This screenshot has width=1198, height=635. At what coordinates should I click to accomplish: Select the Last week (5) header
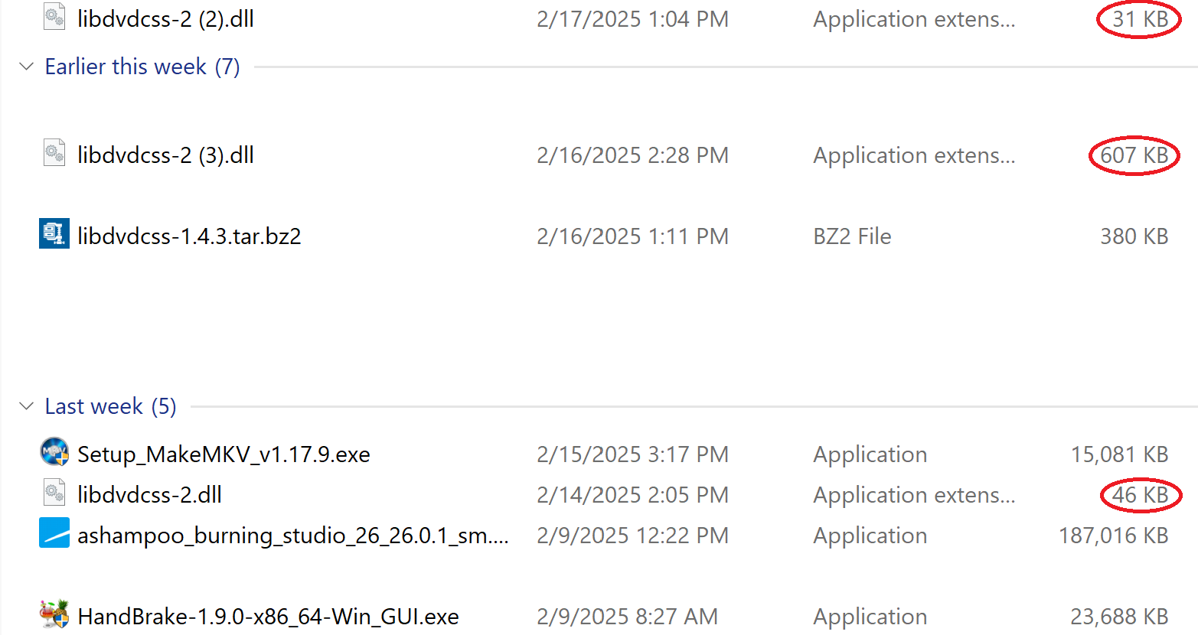tap(110, 406)
